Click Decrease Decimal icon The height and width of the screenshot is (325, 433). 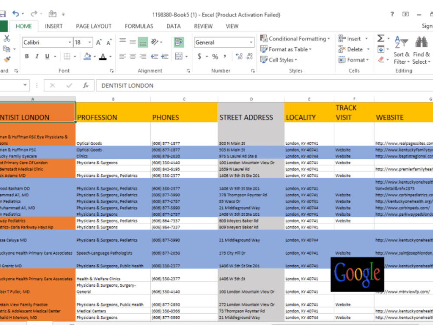coord(249,56)
